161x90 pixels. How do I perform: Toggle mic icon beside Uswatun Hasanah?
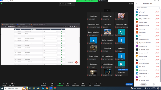156,53
